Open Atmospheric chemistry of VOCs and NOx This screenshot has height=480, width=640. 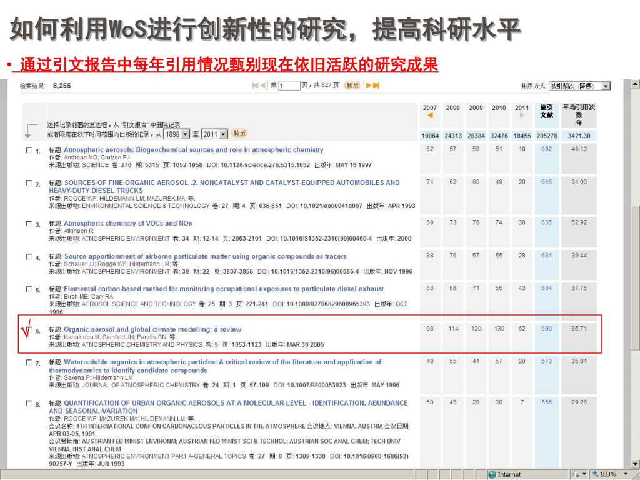(x=127, y=223)
